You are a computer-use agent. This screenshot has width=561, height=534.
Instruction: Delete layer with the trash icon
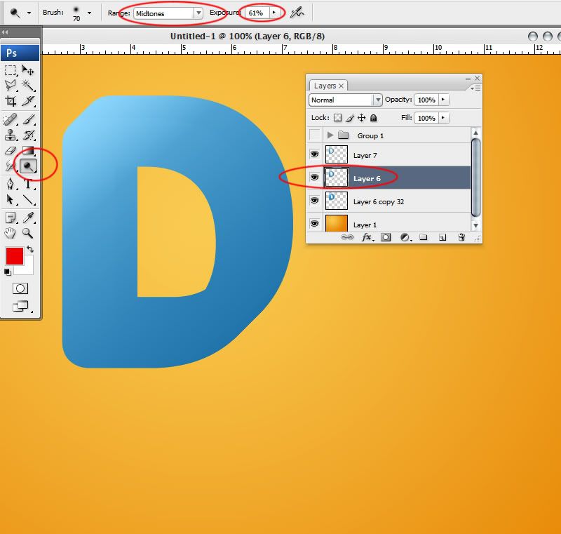pyautogui.click(x=461, y=237)
